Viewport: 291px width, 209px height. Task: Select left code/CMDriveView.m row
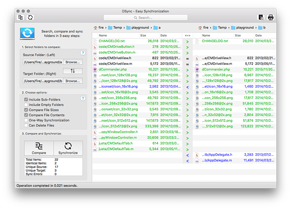click(137, 64)
